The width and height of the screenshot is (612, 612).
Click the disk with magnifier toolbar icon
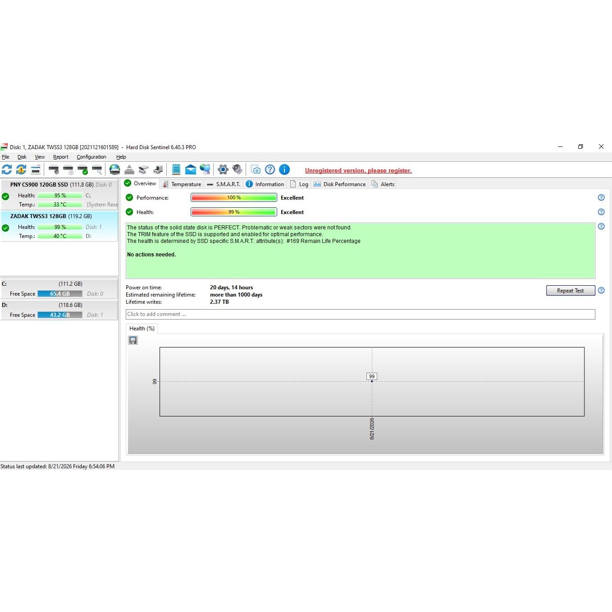(x=97, y=169)
